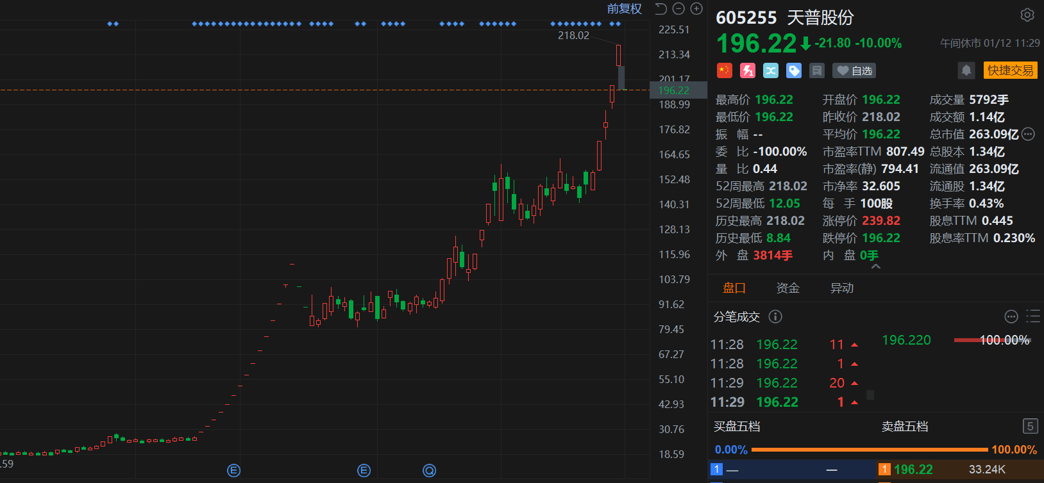Toggle 自选 watchlist heart button
Viewport: 1044px width, 483px height.
coord(854,70)
